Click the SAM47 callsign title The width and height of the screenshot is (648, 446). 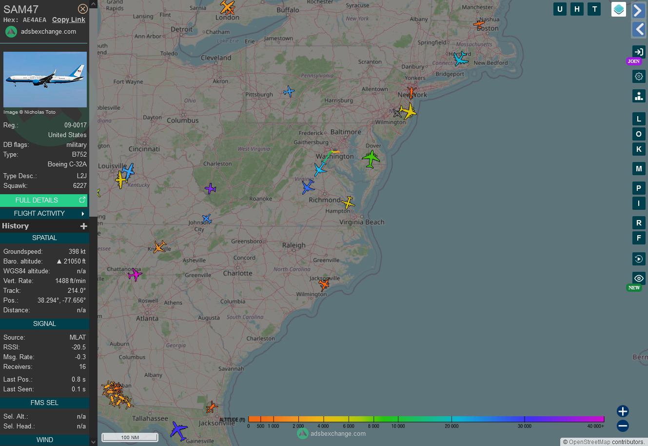click(x=21, y=9)
